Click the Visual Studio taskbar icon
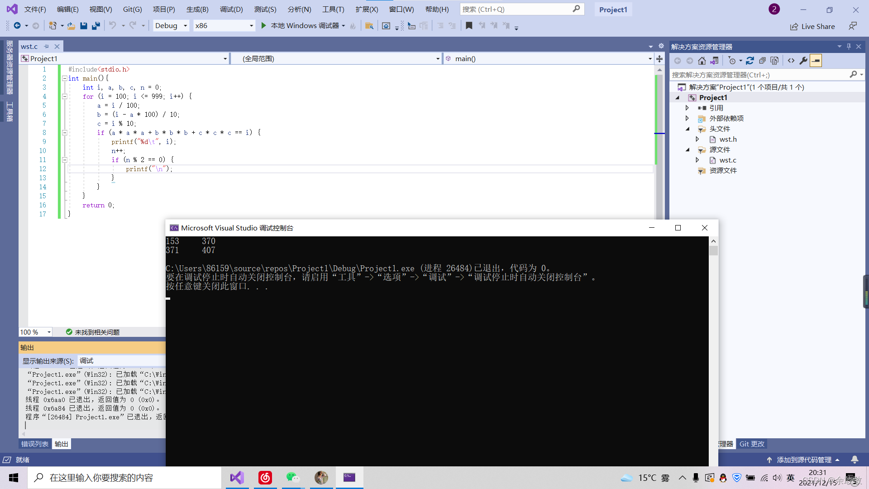Viewport: 869px width, 489px height. pyautogui.click(x=237, y=478)
